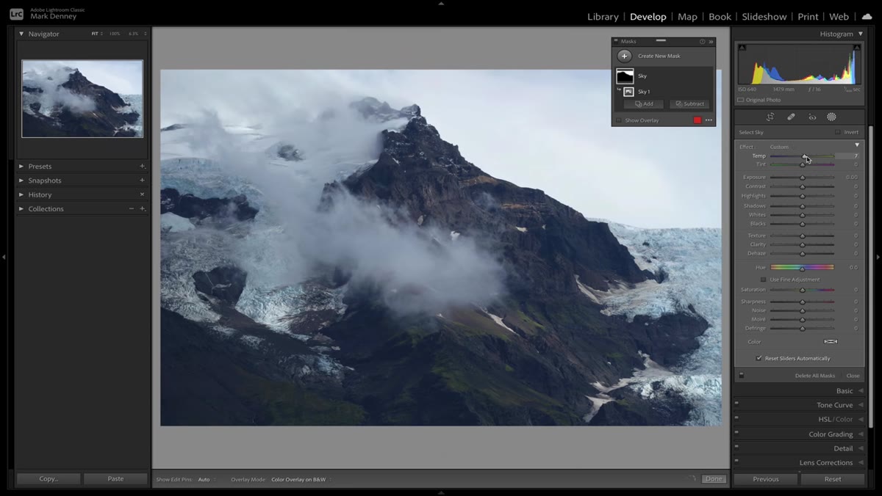
Task: Add a new snapshot with plus icon
Action: 143,180
